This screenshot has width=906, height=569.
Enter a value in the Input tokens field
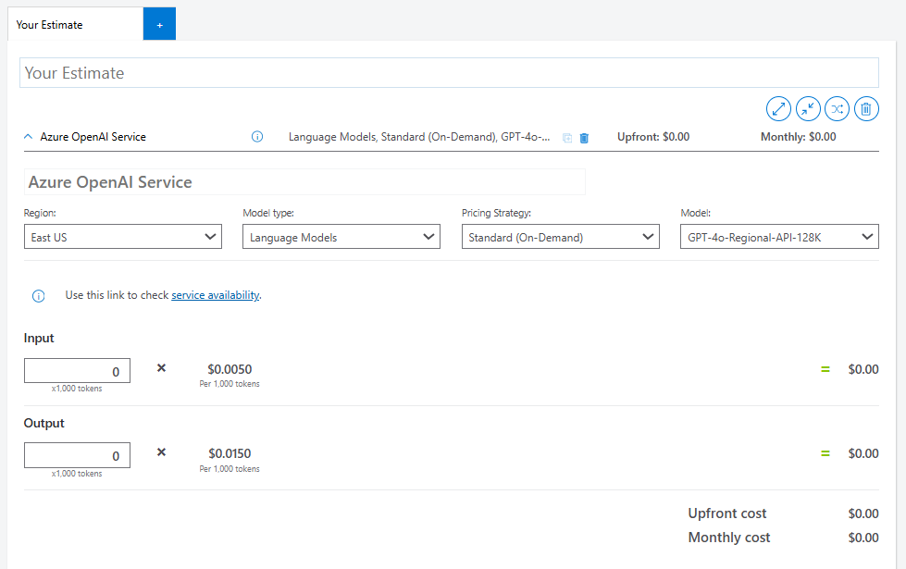[x=77, y=369]
